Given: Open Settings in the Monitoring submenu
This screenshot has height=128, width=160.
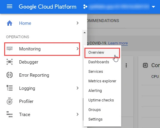Looking at the screenshot, I should coord(96,119).
